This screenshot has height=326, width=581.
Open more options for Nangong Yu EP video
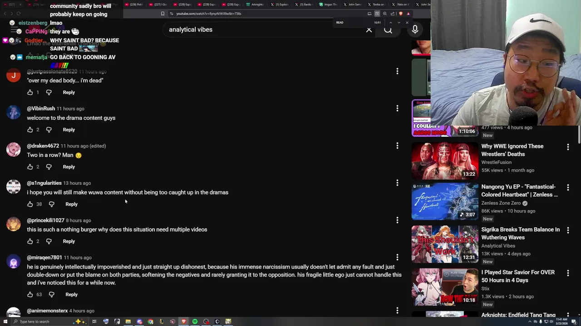pos(568,187)
